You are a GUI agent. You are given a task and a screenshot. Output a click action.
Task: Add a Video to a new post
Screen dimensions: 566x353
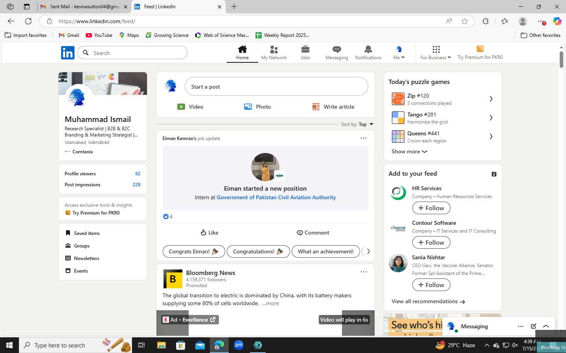190,107
